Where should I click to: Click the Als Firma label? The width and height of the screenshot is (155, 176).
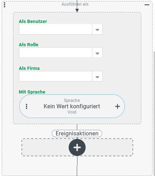click(x=29, y=68)
